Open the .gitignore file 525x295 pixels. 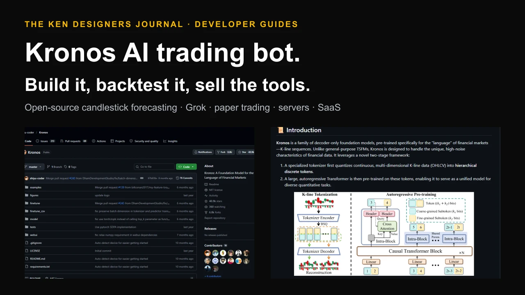(x=36, y=243)
